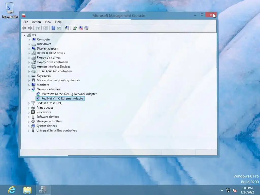Open the Properties toolbar icon
This screenshot has width=260, height=195.
pyautogui.click(x=45, y=28)
